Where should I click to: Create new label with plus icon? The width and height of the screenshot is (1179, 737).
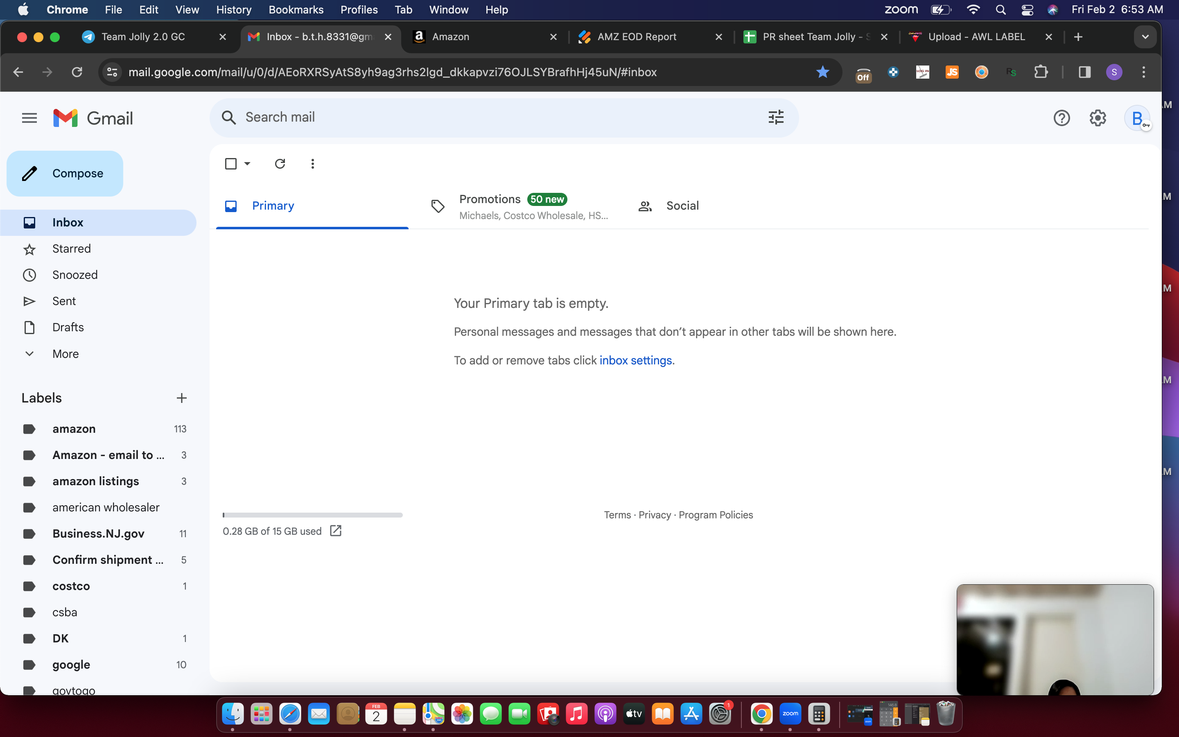coord(182,398)
